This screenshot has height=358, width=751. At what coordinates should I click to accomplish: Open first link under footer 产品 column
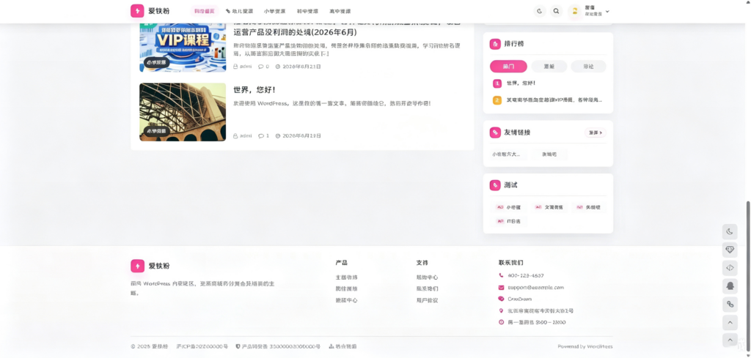coord(347,277)
